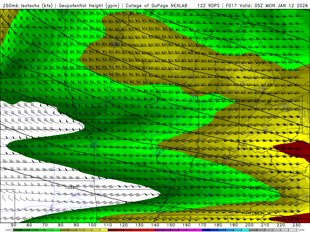Click the colorbar label '90'
310x232 pixels.
[x=76, y=225]
